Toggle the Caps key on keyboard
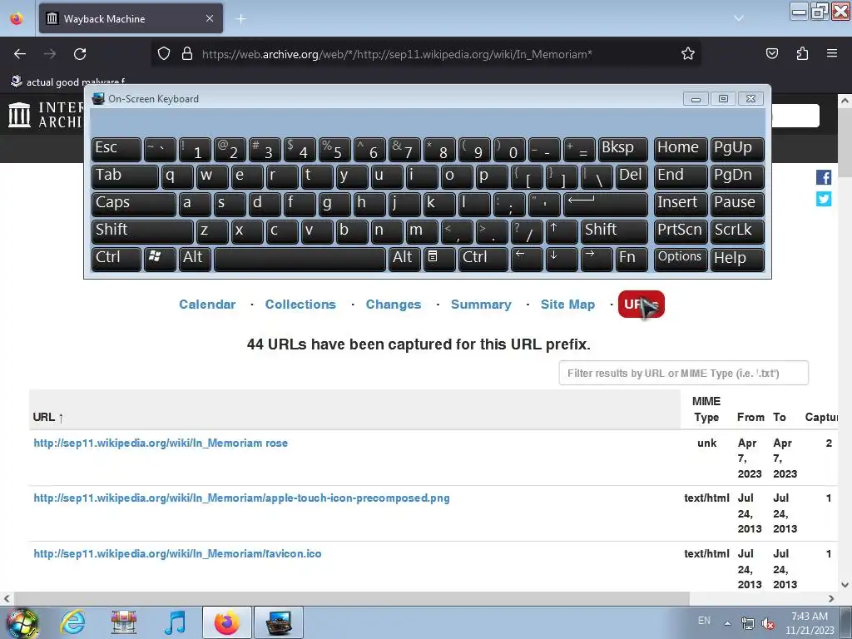 (x=134, y=204)
